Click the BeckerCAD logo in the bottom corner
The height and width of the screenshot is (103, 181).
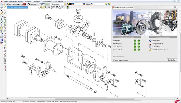[178, 101]
